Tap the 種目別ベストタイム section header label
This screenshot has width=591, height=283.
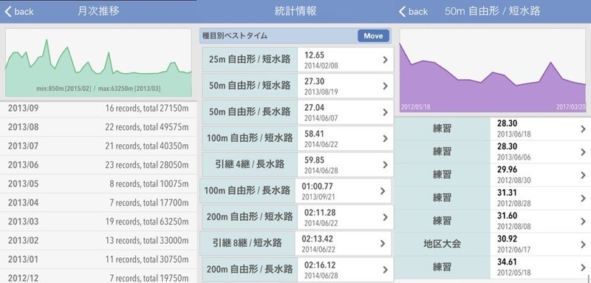click(x=234, y=36)
